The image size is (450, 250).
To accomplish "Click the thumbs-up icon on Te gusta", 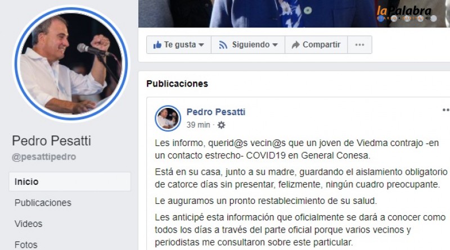I will (x=157, y=45).
